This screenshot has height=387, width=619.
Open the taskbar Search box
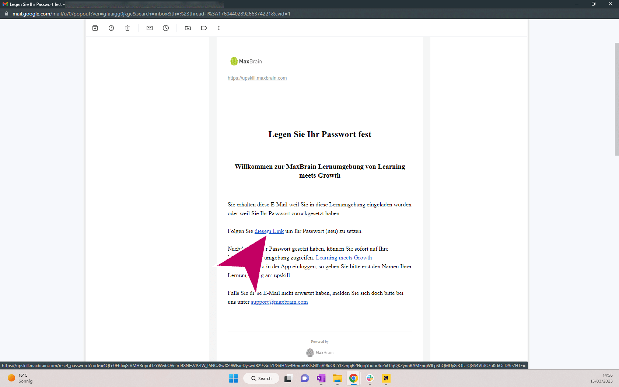tap(261, 378)
